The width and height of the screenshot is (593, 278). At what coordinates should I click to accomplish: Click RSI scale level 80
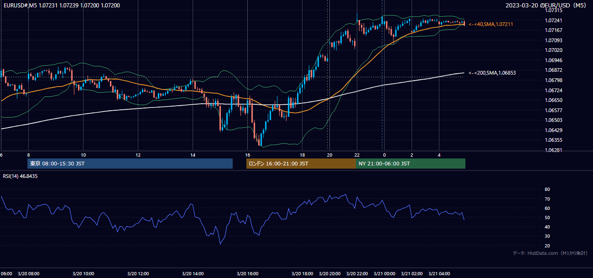[x=548, y=190]
